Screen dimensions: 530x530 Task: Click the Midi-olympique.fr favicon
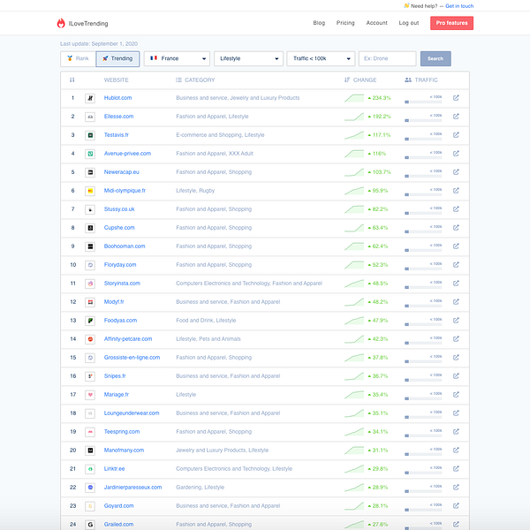[x=90, y=191]
